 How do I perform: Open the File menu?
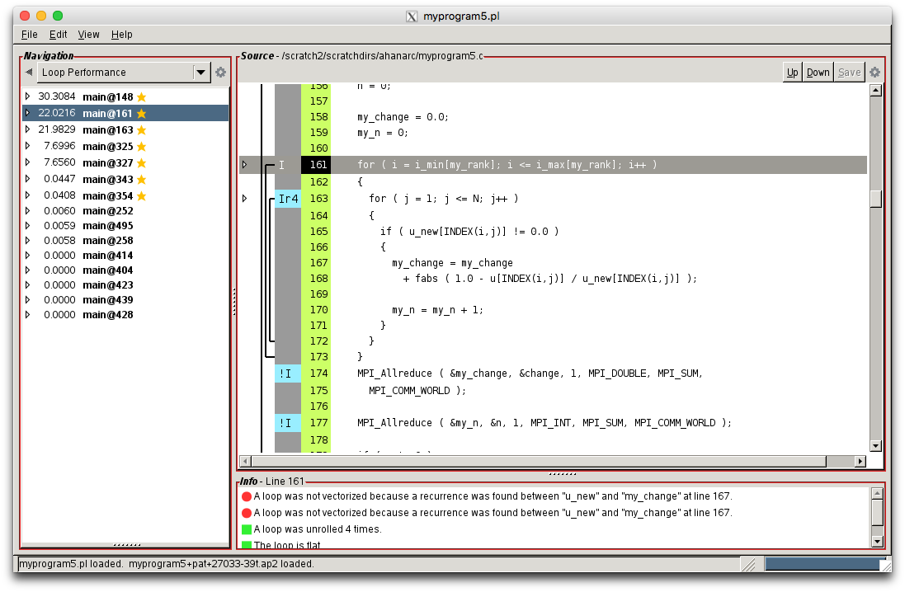(29, 35)
